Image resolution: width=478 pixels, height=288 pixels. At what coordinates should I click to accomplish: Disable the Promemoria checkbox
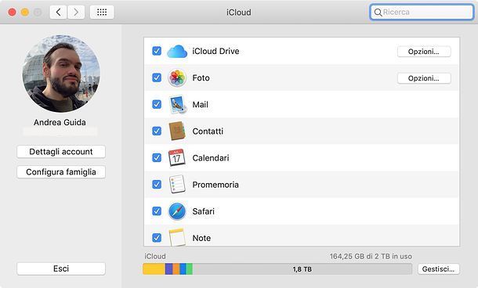157,184
